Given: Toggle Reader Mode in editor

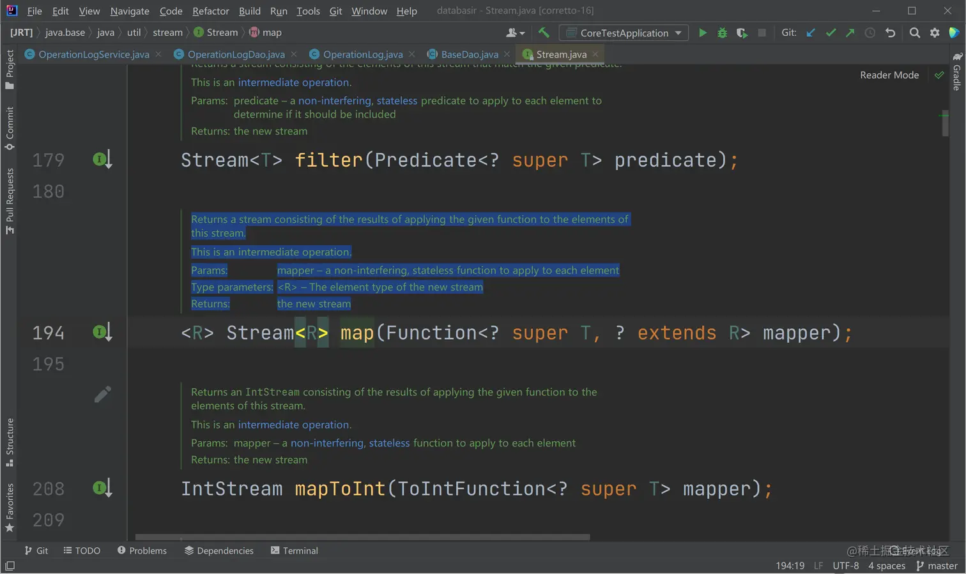Looking at the screenshot, I should click(x=889, y=75).
